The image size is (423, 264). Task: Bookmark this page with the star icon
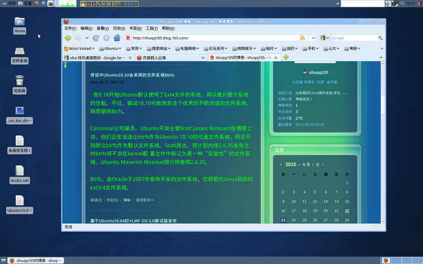[308, 38]
